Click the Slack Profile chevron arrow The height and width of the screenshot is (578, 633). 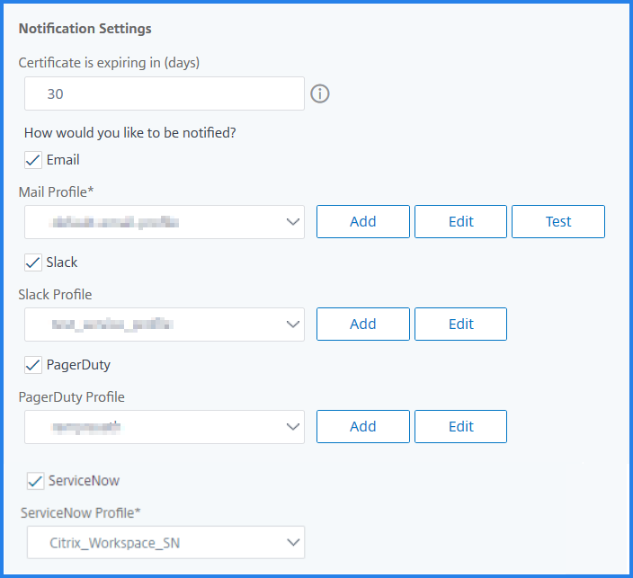[x=293, y=325]
